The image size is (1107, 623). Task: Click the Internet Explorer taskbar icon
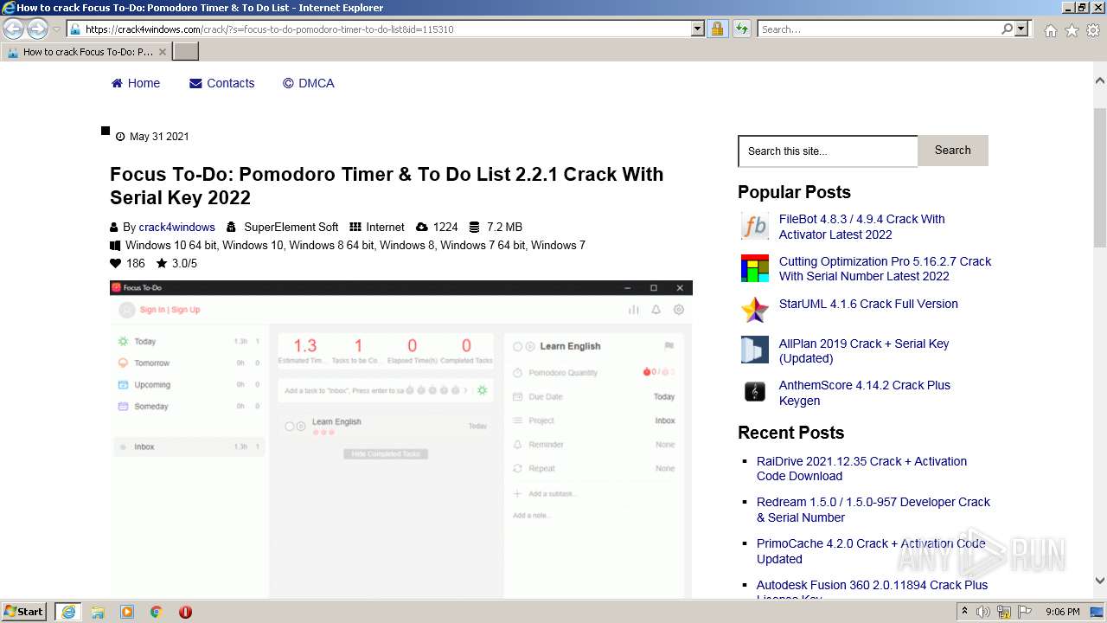point(68,612)
